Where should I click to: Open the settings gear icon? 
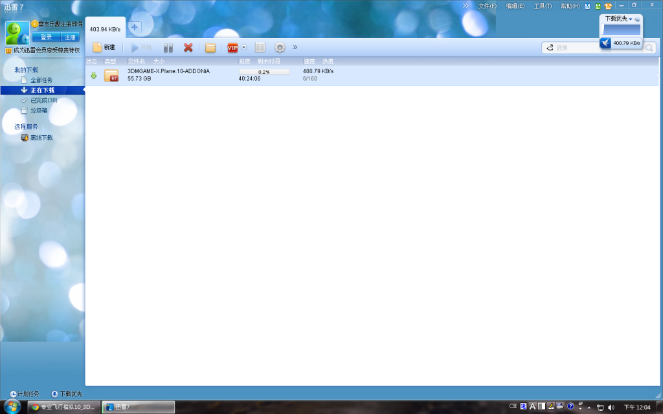(280, 47)
